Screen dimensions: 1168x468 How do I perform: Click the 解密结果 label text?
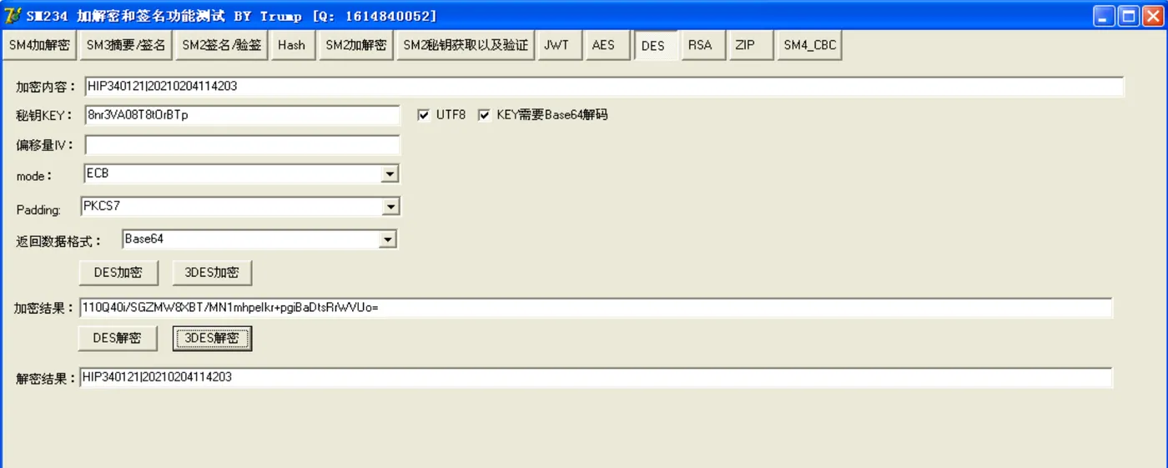(x=46, y=379)
